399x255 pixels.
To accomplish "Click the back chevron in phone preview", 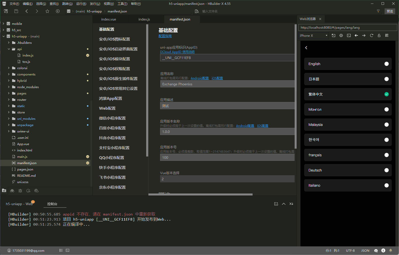I will point(306,48).
